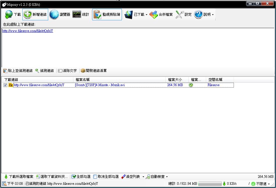Click the total download progress bar
Viewport: 276px width, 188px height.
pos(210,184)
